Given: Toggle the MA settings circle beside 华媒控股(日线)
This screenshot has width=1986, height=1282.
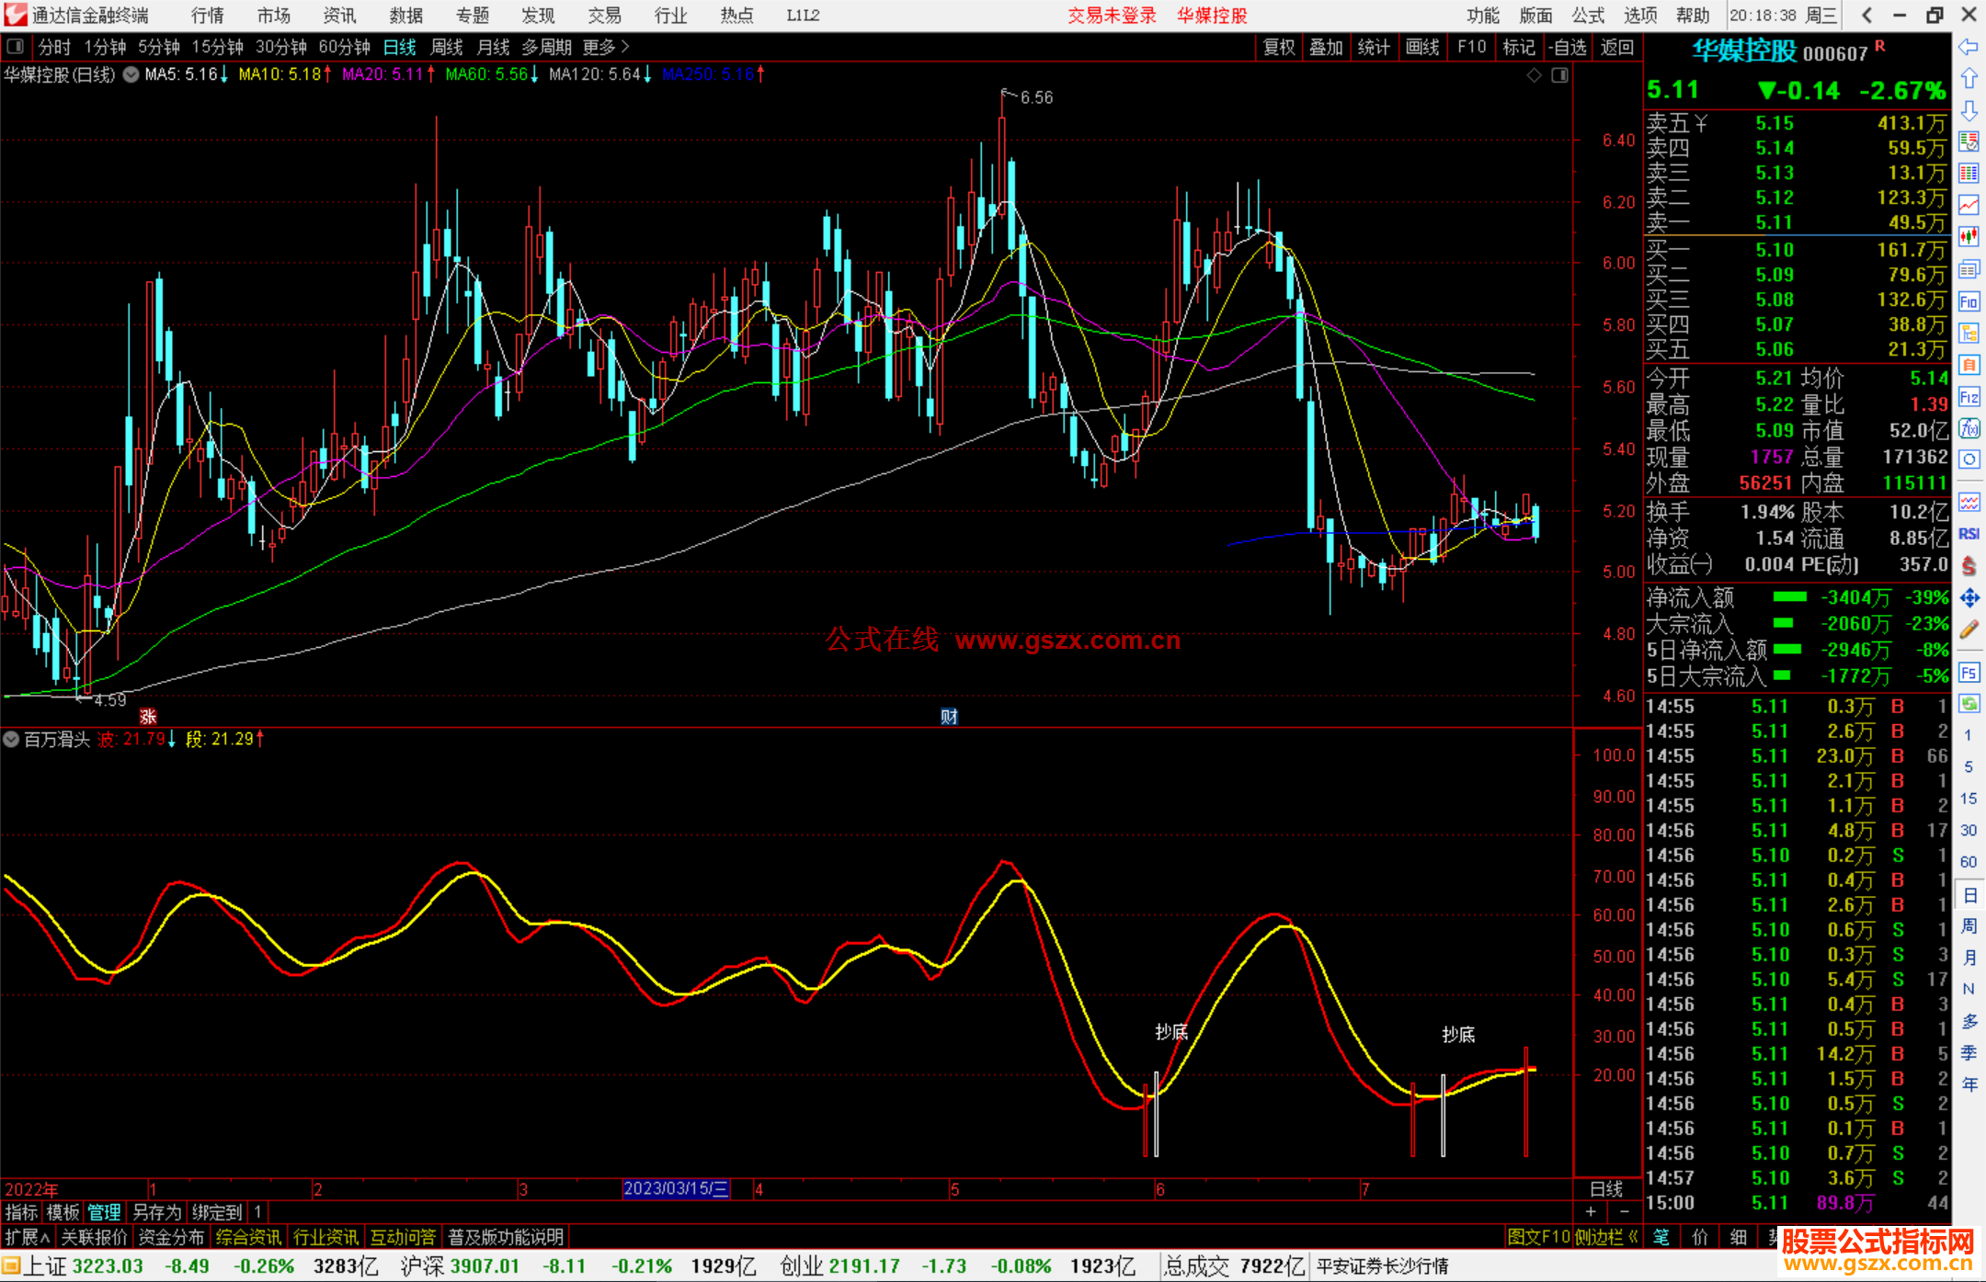Looking at the screenshot, I should tap(131, 74).
